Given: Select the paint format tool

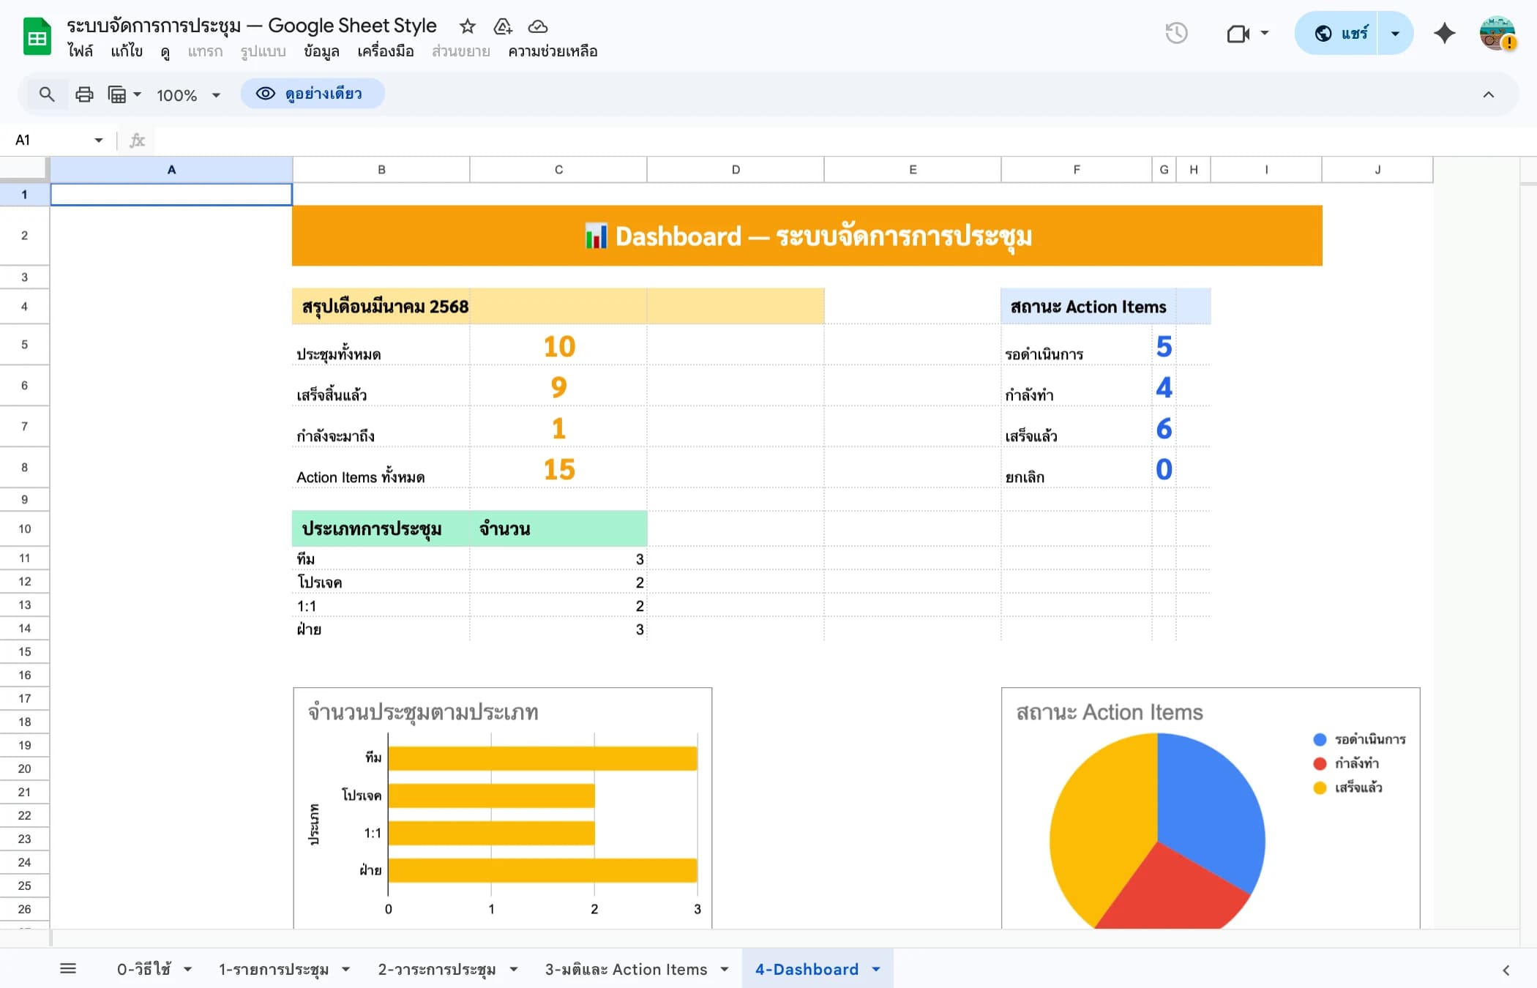Looking at the screenshot, I should (x=117, y=94).
